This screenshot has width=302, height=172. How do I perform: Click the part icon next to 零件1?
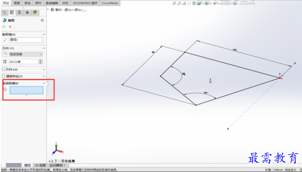52,10
